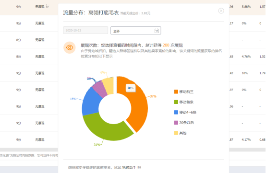Open the 全部 dropdown selector
The width and height of the screenshot is (266, 173).
coord(136,31)
